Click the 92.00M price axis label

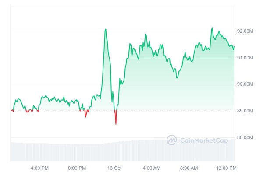[x=245, y=31]
